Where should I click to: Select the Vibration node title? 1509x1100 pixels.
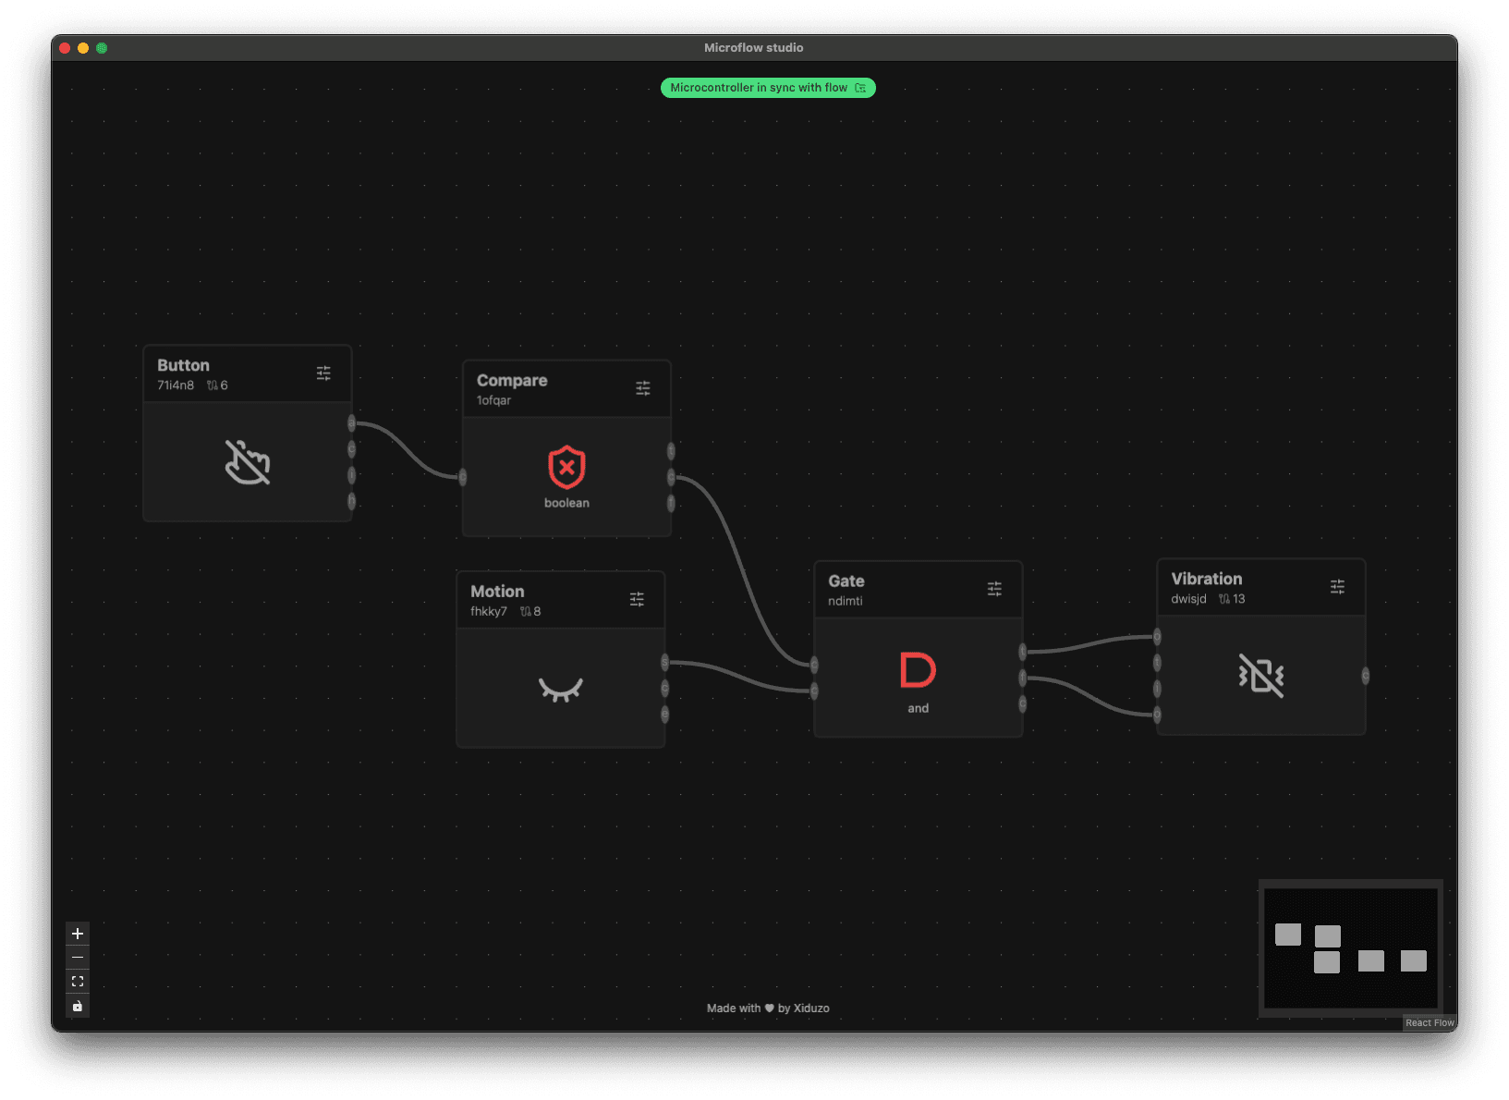[x=1206, y=579]
